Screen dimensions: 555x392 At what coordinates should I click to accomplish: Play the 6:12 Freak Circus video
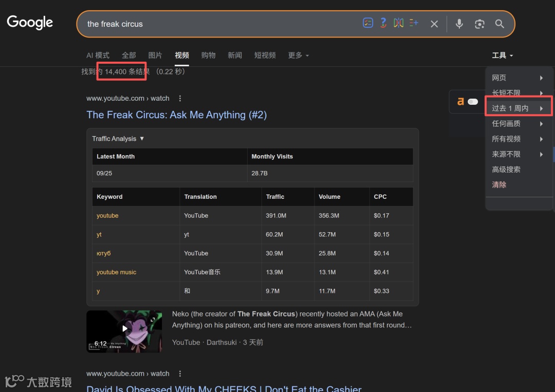[x=124, y=329]
